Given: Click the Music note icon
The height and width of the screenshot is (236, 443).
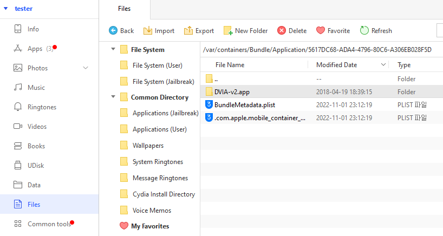Looking at the screenshot, I should click(18, 87).
